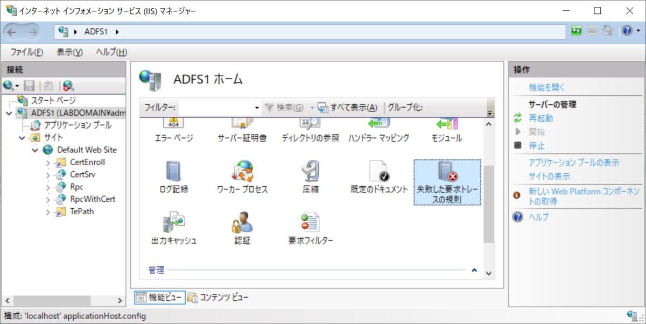Screen dimensions: 646x324
Task: Open the フィルター dropdown list
Action: pyautogui.click(x=256, y=108)
